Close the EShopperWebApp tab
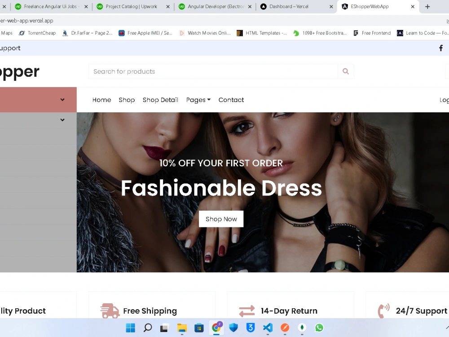This screenshot has width=449, height=337. tap(413, 7)
